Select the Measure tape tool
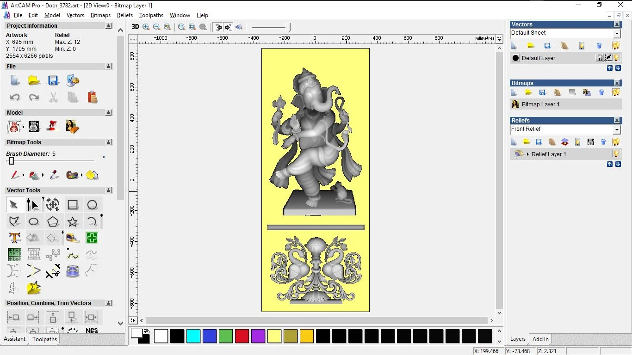This screenshot has height=355, width=632. (x=73, y=238)
